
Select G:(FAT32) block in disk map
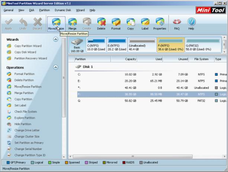203,45
